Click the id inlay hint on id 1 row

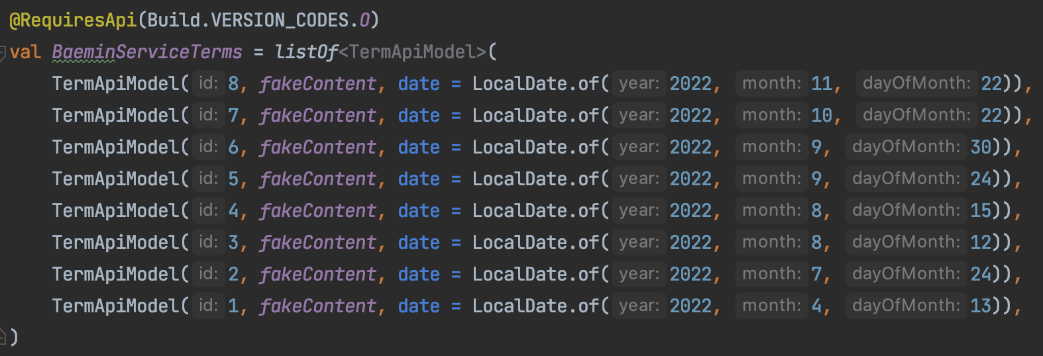tap(208, 306)
